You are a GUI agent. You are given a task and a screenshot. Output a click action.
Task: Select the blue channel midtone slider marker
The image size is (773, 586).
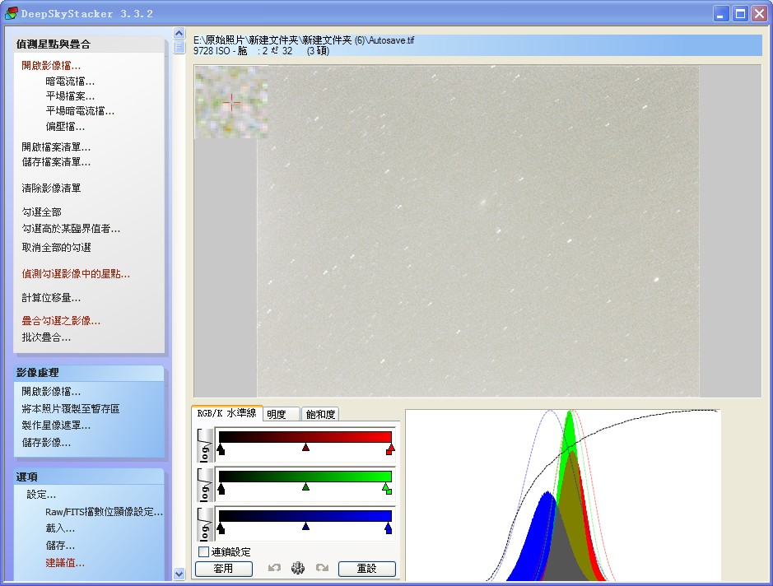coord(305,527)
